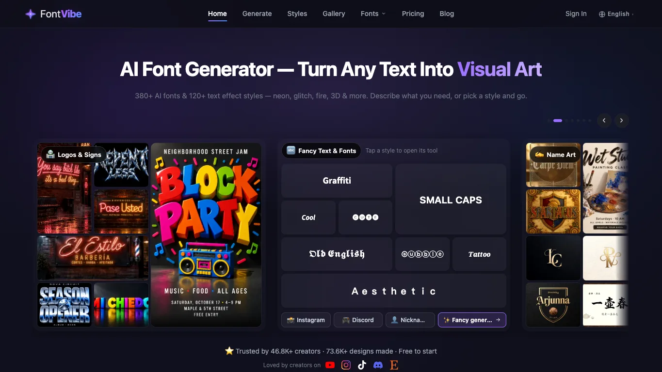The width and height of the screenshot is (662, 372).
Task: Select the Cool font style
Action: click(308, 217)
